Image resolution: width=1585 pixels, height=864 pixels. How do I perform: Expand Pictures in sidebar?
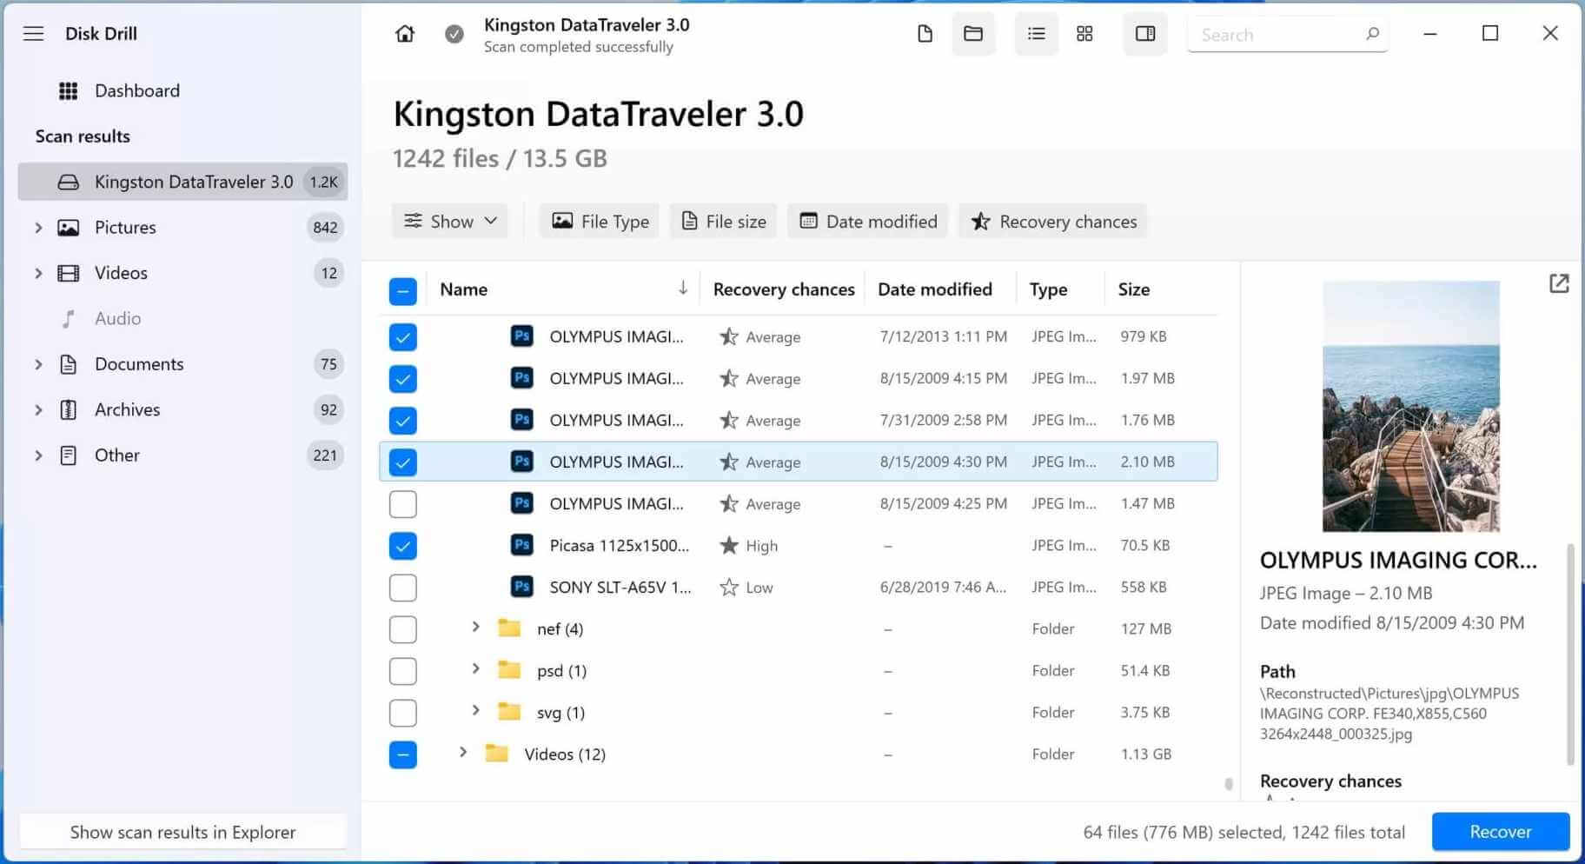click(38, 228)
